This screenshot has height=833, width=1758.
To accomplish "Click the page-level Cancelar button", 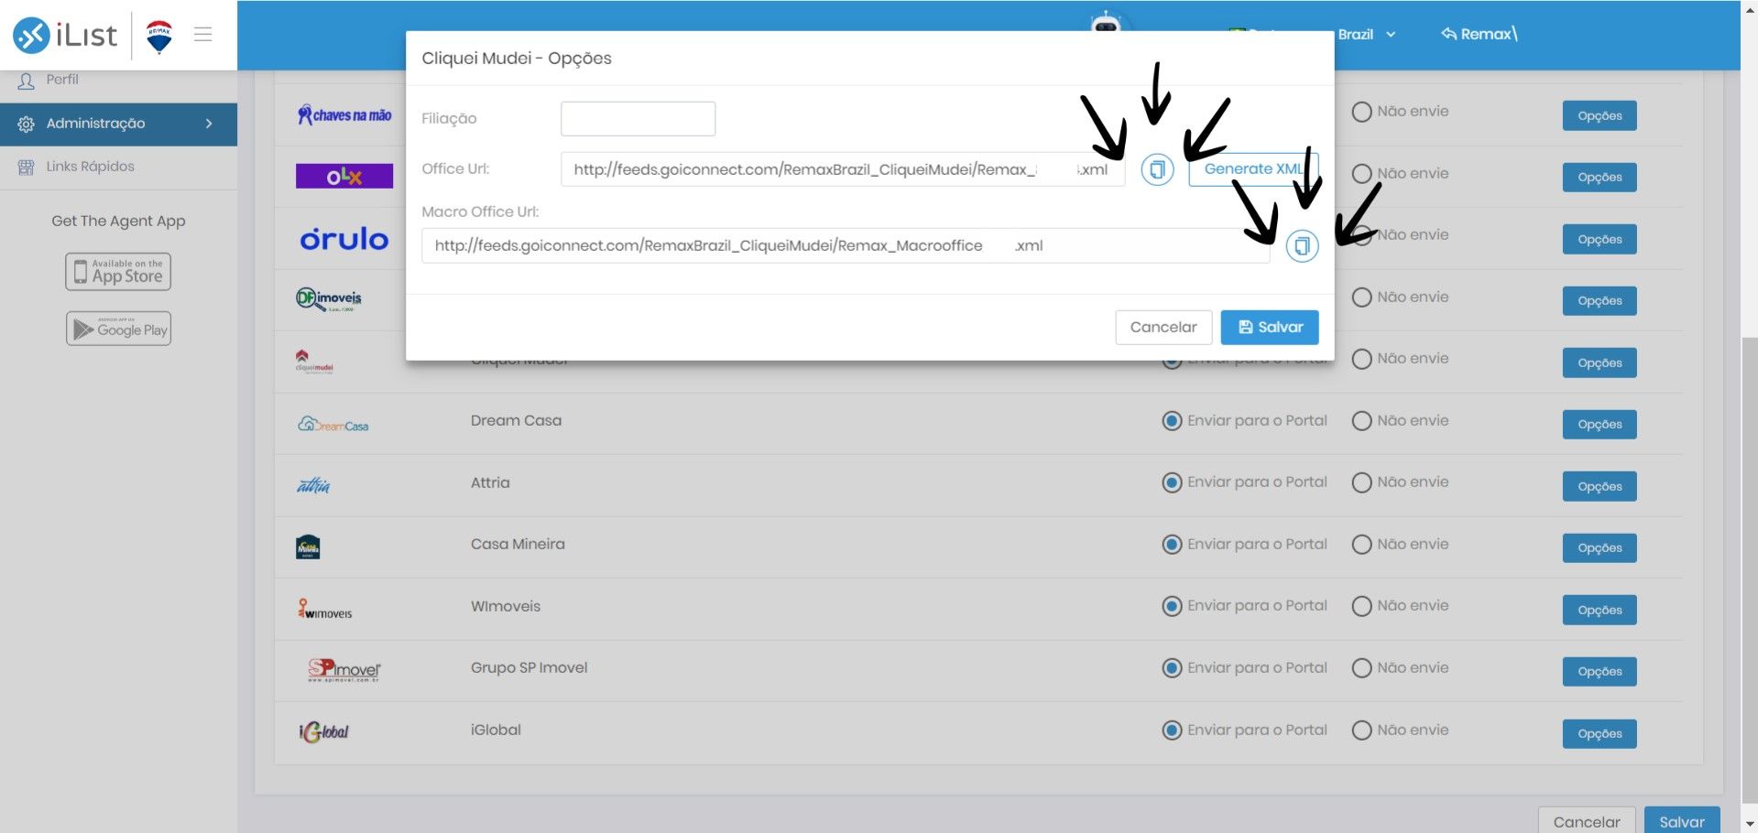I will click(1587, 820).
